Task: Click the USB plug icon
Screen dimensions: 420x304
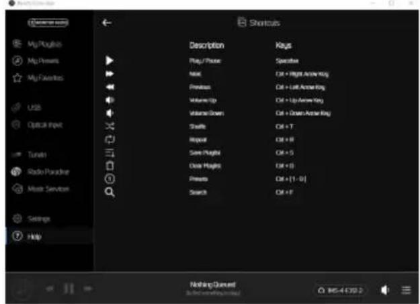Action: pyautogui.click(x=16, y=107)
